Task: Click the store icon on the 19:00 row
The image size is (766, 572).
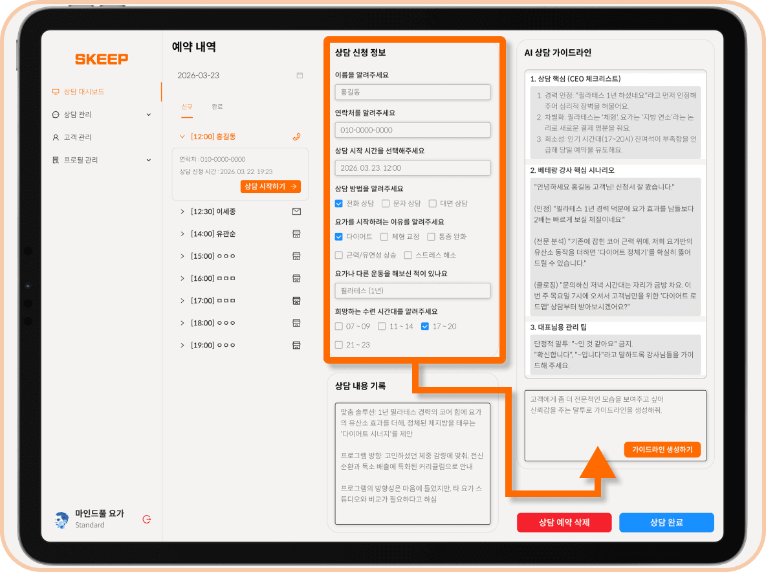Action: (296, 345)
